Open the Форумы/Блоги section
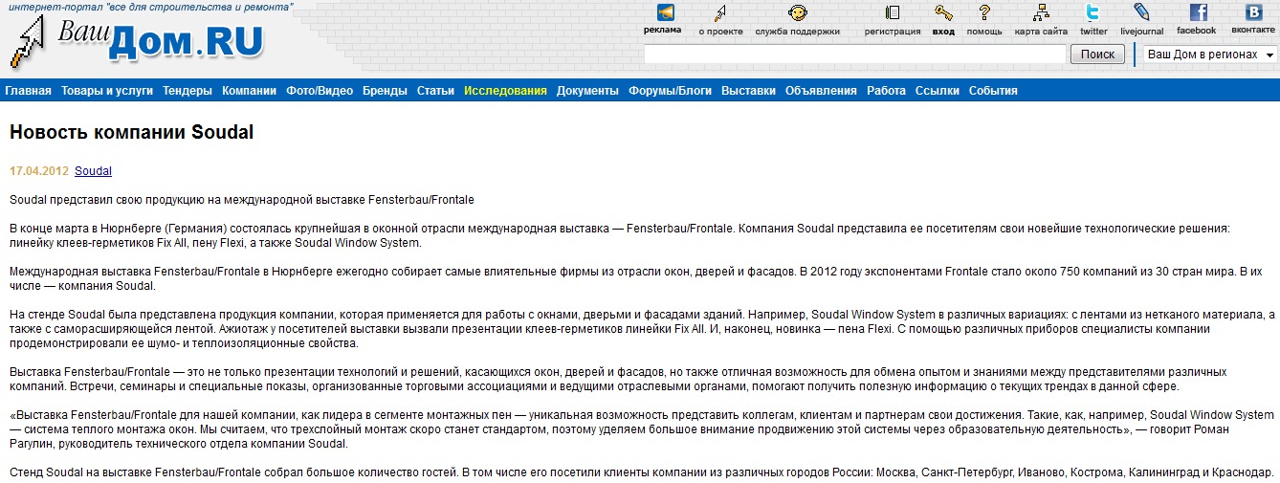The width and height of the screenshot is (1280, 483). pyautogui.click(x=670, y=91)
